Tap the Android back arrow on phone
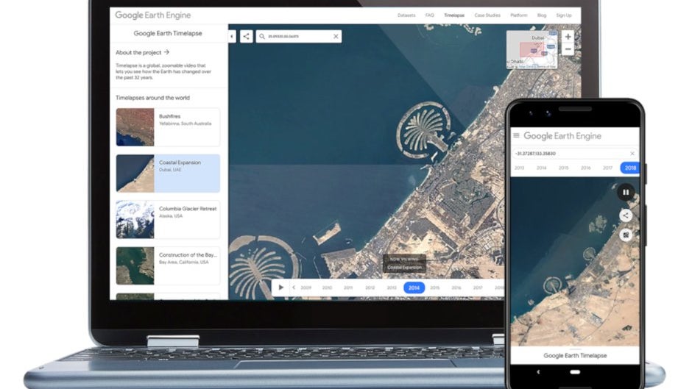 point(538,372)
